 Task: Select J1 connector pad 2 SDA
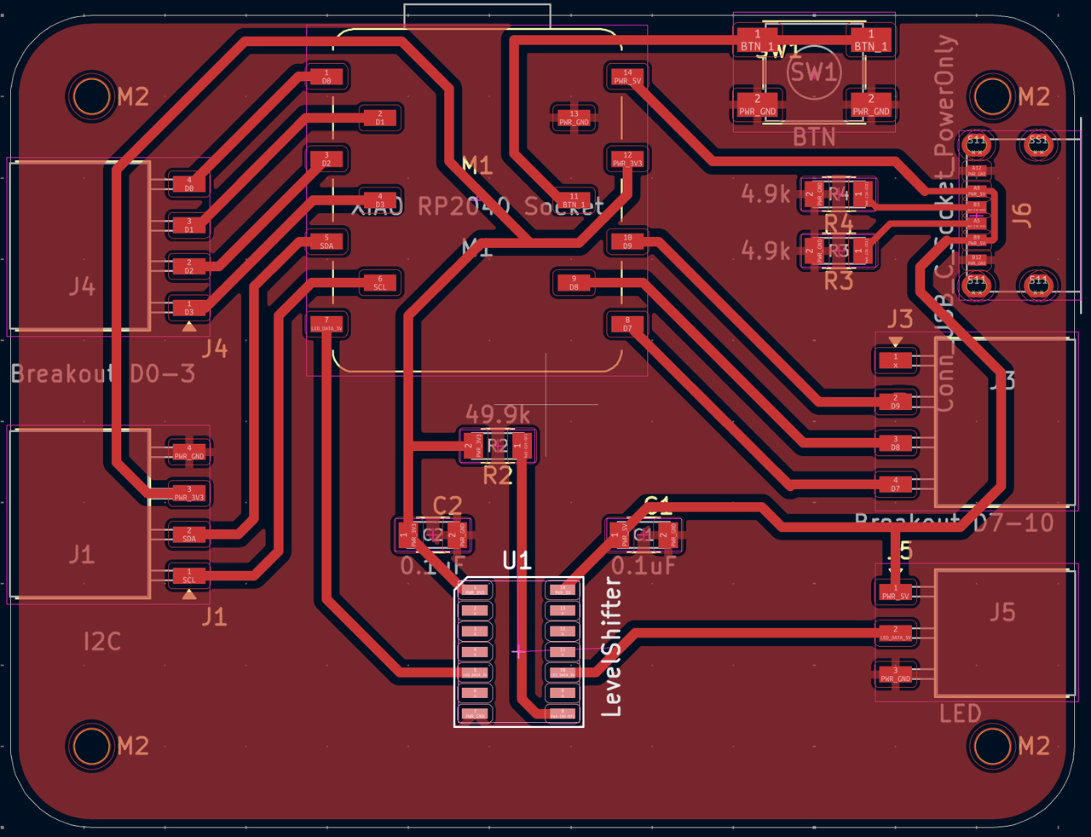coord(189,534)
